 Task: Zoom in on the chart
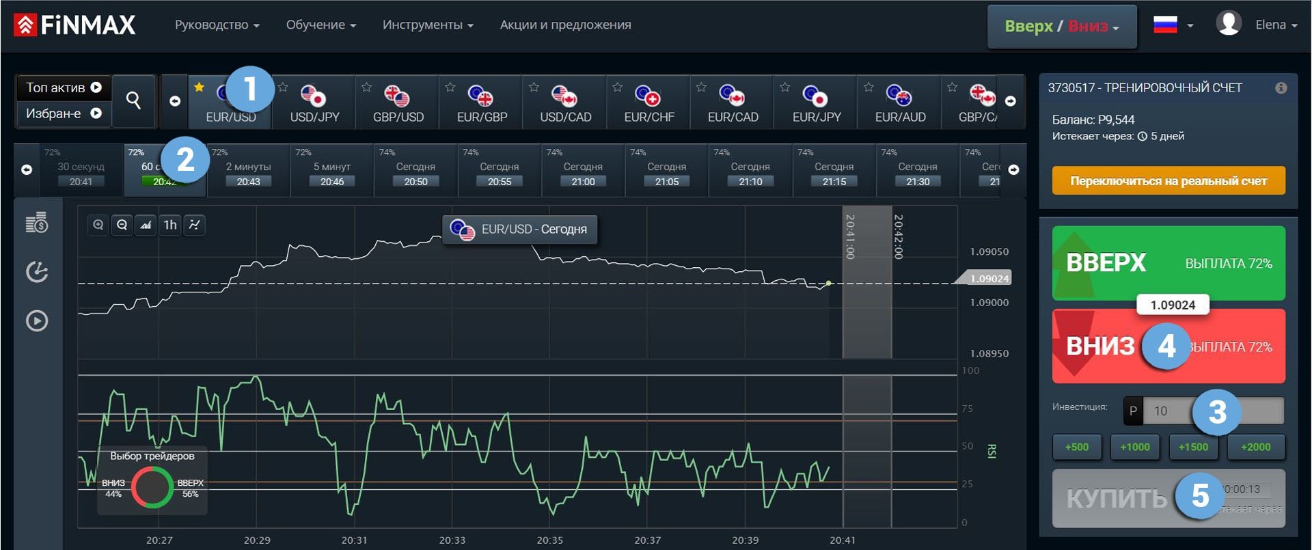click(98, 225)
